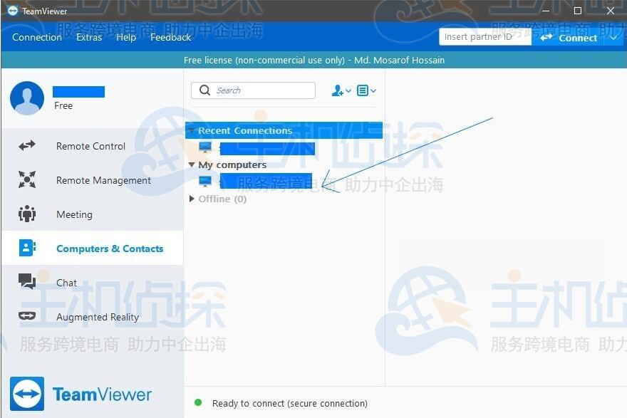Viewport: 627px width, 418px height.
Task: Select the Augmented Reality sidebar icon
Action: [27, 316]
